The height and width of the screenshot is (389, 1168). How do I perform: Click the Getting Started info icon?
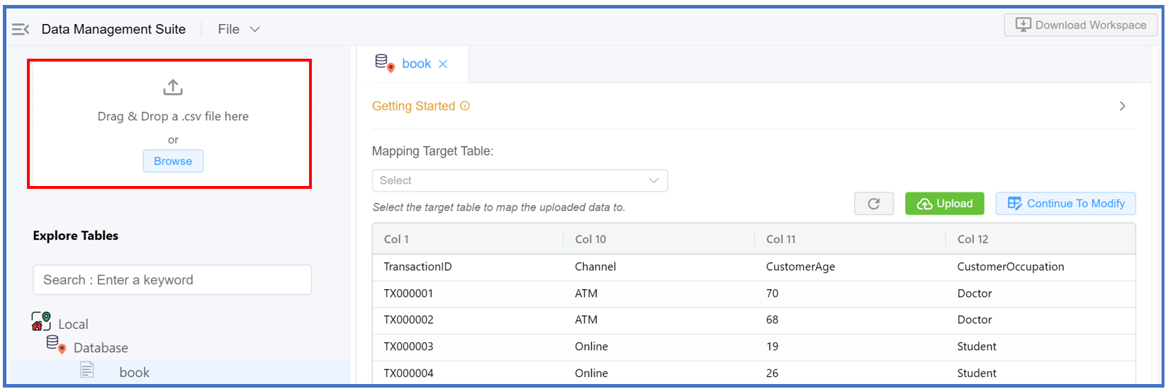click(465, 106)
